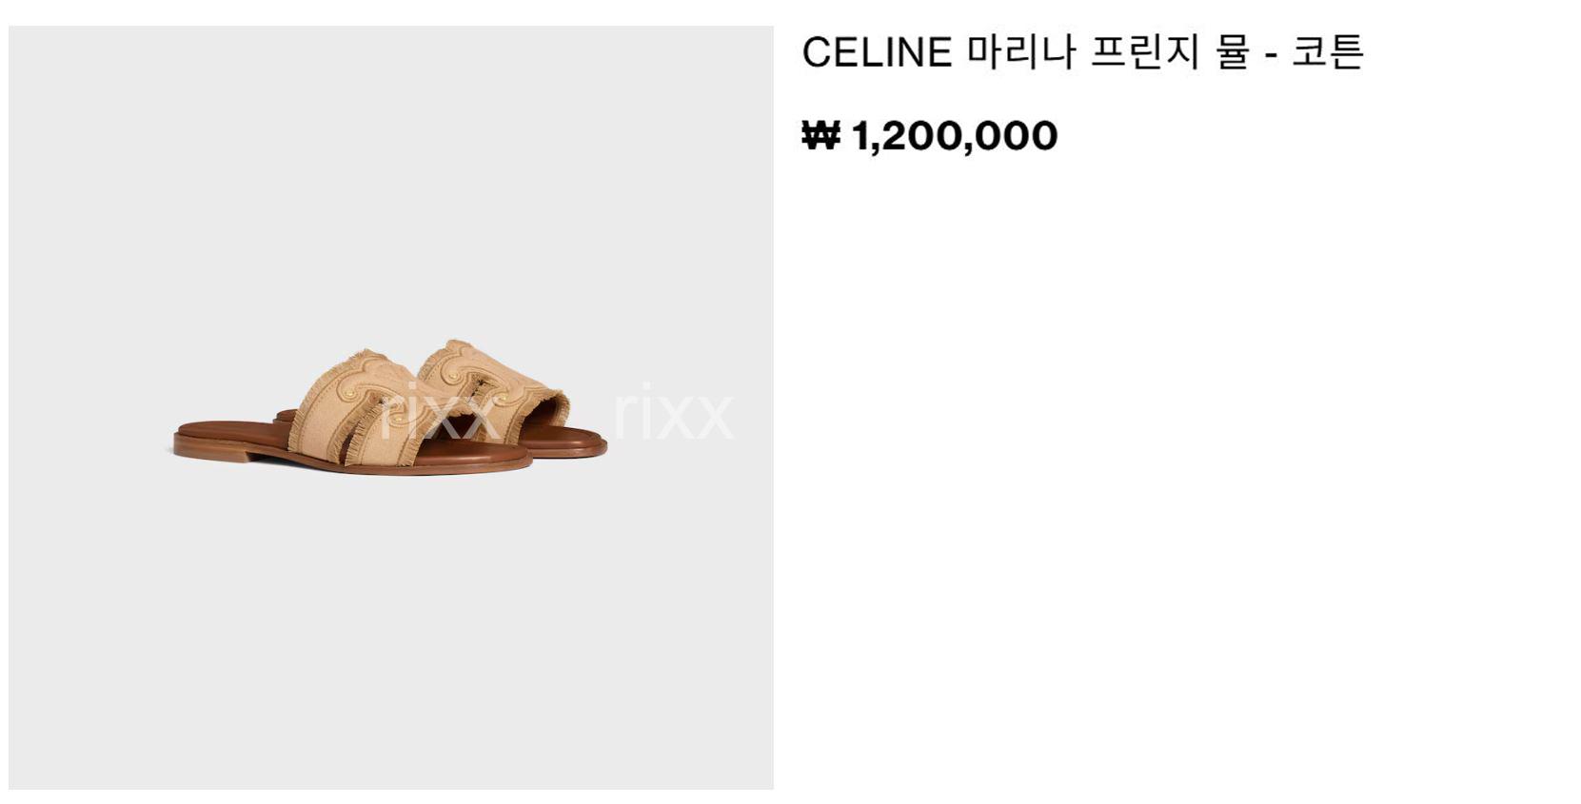
Task: Click the right rixx watermark on gray background
Action: (673, 411)
